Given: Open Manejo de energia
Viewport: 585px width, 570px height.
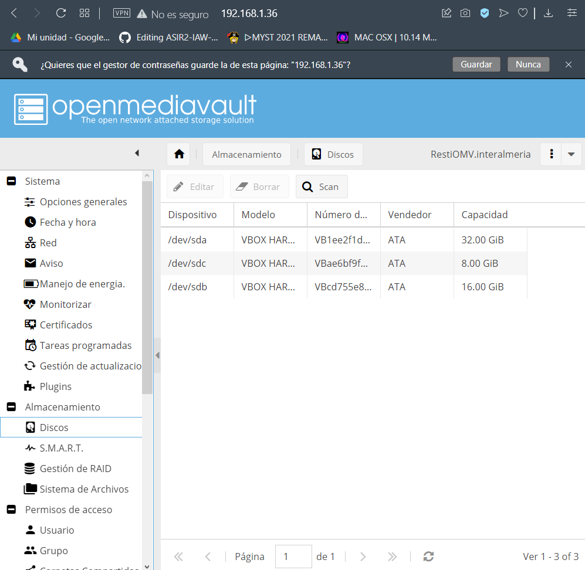Looking at the screenshot, I should tap(75, 284).
